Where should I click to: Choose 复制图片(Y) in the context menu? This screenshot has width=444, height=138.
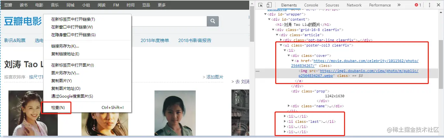pyautogui.click(x=87, y=81)
